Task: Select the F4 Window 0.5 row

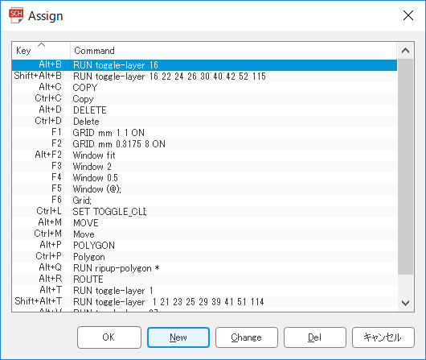Action: point(204,178)
